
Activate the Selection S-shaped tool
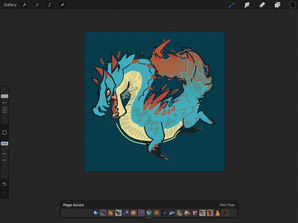[50, 5]
